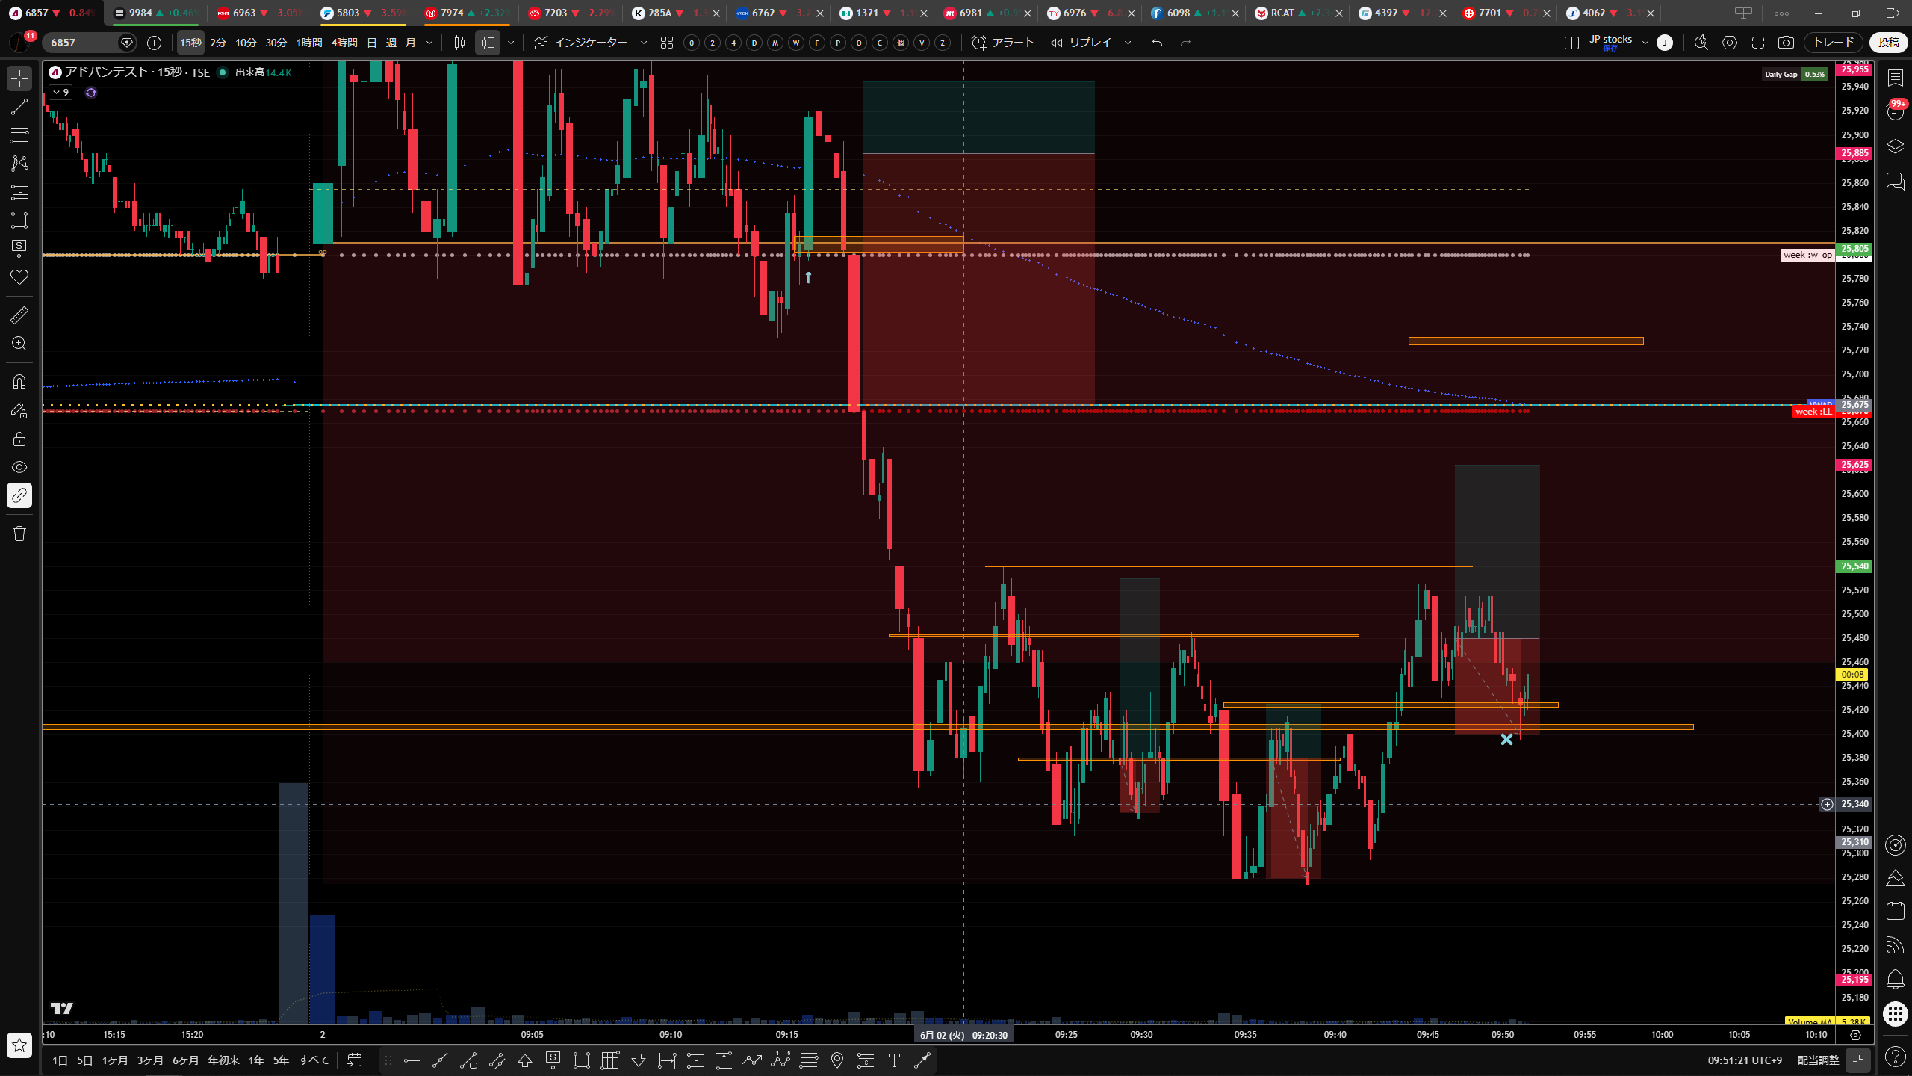The width and height of the screenshot is (1912, 1076).
Task: Select the 3ヶ月 date range
Action: tap(150, 1060)
